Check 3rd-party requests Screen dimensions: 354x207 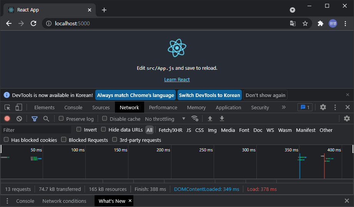pos(115,140)
